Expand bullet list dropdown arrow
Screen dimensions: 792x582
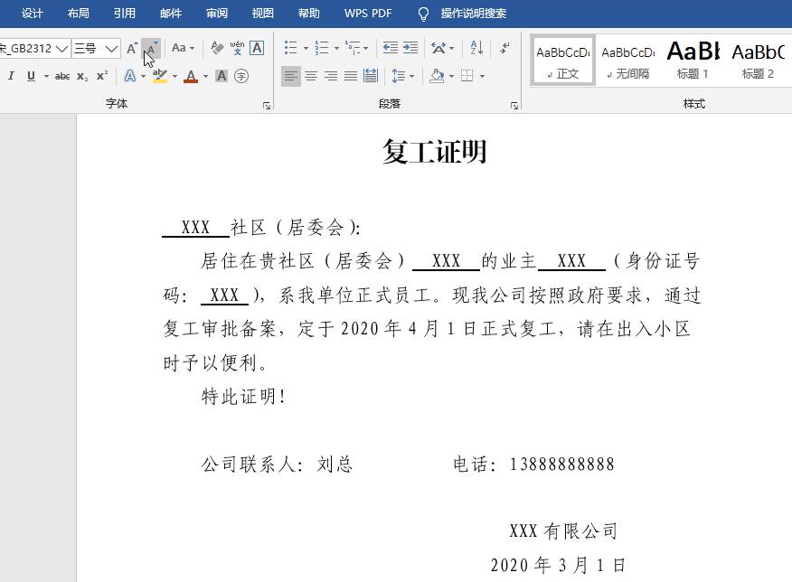[x=306, y=49]
